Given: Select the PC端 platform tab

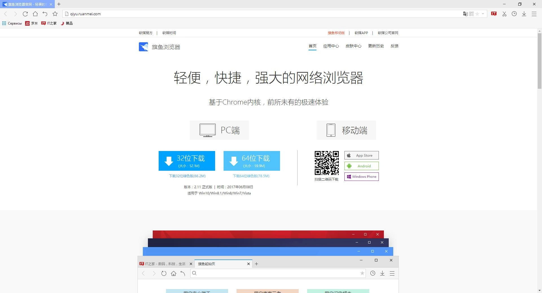Looking at the screenshot, I should point(219,130).
